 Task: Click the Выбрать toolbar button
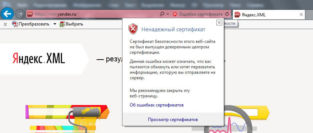71,24
